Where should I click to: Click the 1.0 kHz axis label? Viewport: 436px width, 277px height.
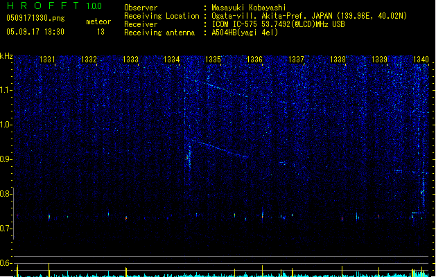tap(6, 125)
